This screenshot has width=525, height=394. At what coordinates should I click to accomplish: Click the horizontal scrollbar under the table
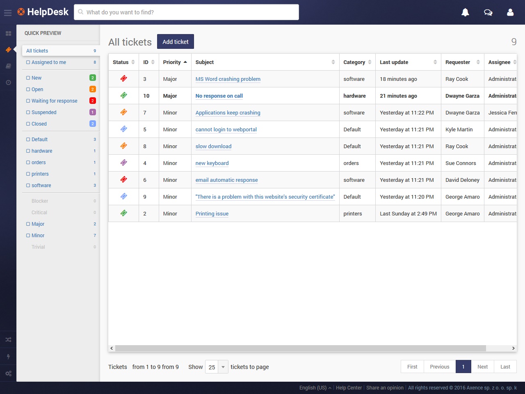pos(300,348)
